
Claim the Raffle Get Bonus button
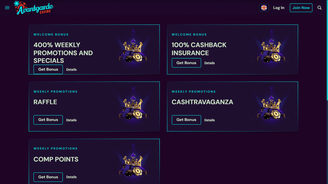pos(48,120)
